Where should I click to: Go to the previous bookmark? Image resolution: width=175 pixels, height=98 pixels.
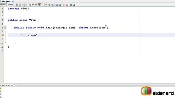(x=46, y=5)
